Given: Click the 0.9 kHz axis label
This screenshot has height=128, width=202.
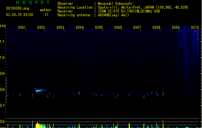Looking at the screenshot, I should pyautogui.click(x=3, y=74).
